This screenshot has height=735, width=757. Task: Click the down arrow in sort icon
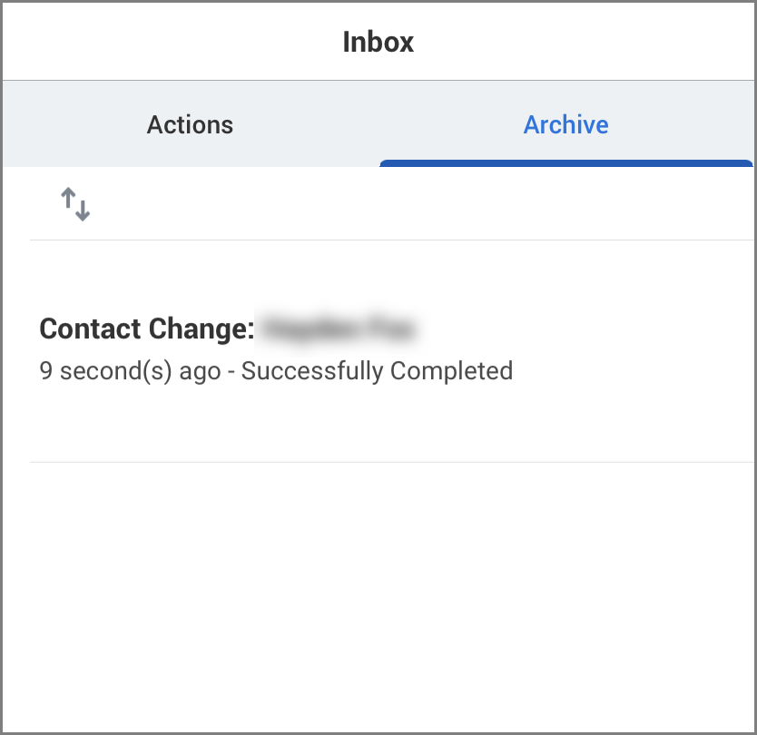tap(83, 210)
